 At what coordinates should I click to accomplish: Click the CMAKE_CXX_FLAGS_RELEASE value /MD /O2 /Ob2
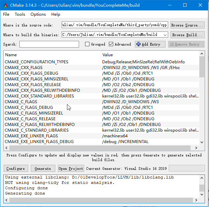(x=128, y=85)
